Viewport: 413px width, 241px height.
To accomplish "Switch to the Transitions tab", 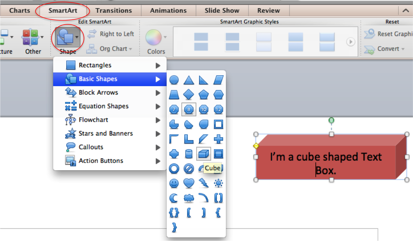I will tap(114, 11).
